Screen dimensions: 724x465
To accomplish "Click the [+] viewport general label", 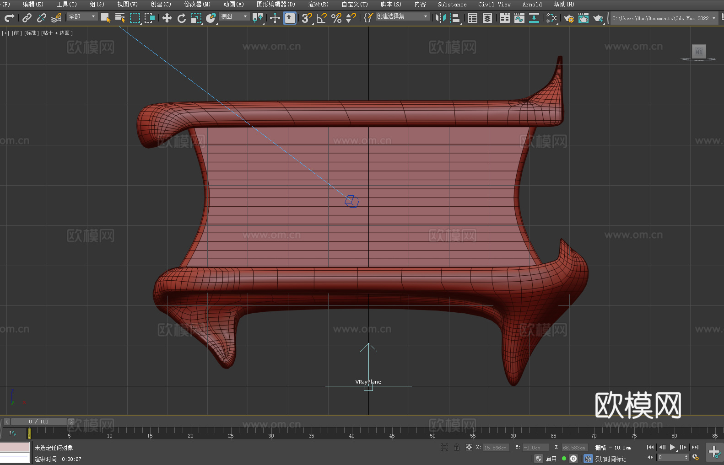I will click(5, 33).
